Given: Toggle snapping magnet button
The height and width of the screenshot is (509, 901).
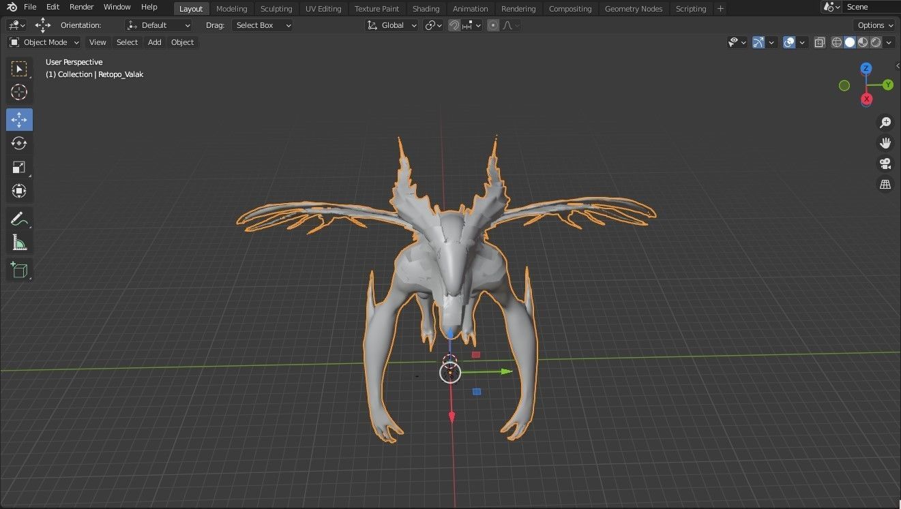Looking at the screenshot, I should click(454, 25).
